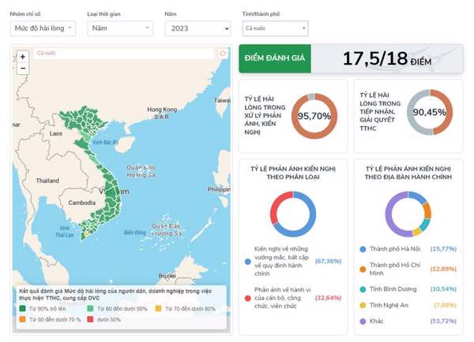This screenshot has height=342, width=474.
Task: Click the map reset circle icon
Action: (223, 54)
